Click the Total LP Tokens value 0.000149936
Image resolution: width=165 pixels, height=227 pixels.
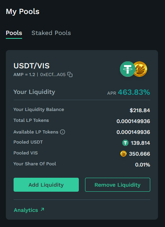pyautogui.click(x=133, y=121)
